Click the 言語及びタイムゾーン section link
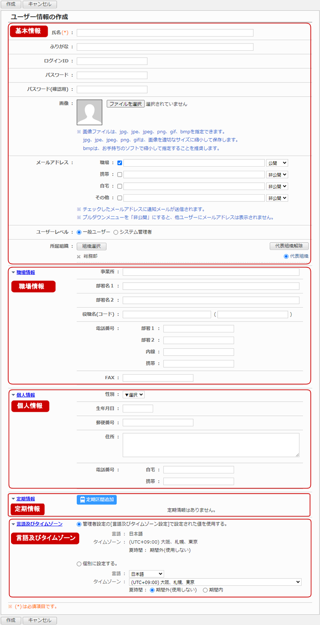This screenshot has height=625, width=320. 39,524
